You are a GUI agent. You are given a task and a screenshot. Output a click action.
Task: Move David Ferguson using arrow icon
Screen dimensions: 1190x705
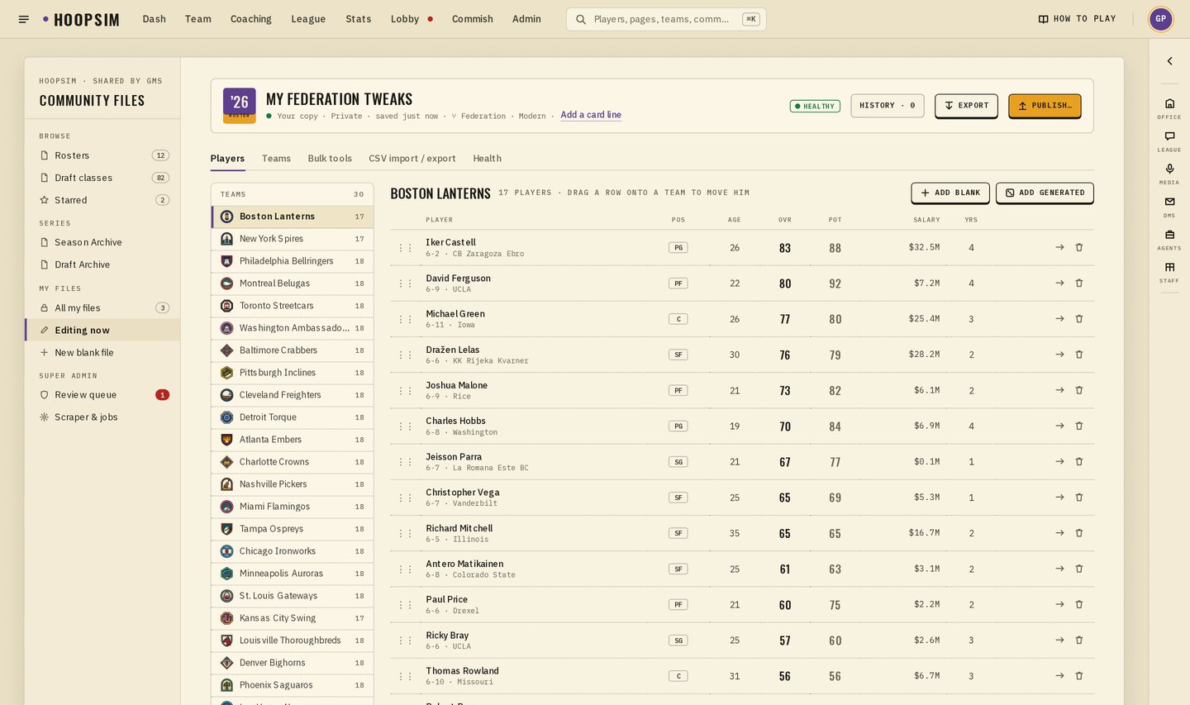1059,283
